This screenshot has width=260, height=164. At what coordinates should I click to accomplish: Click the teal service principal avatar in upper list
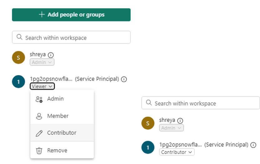pyautogui.click(x=18, y=82)
